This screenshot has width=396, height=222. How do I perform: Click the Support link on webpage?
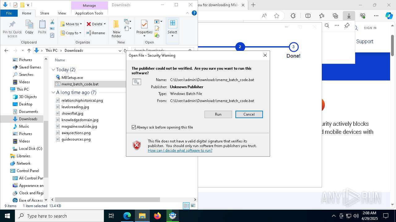[364, 41]
